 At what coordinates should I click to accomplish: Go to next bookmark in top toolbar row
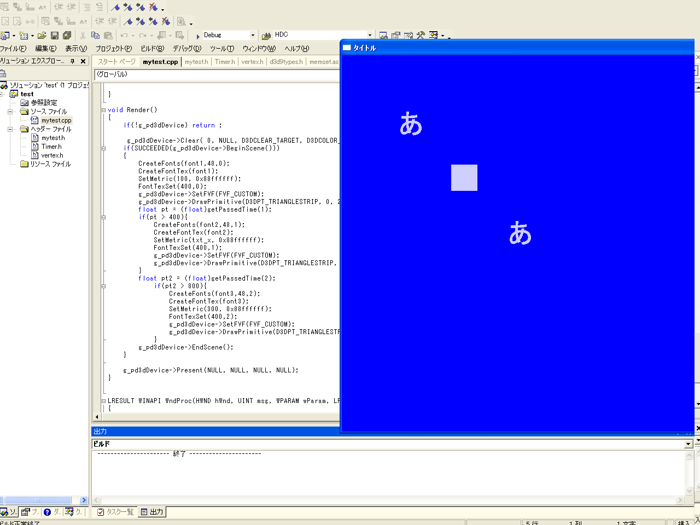point(128,7)
